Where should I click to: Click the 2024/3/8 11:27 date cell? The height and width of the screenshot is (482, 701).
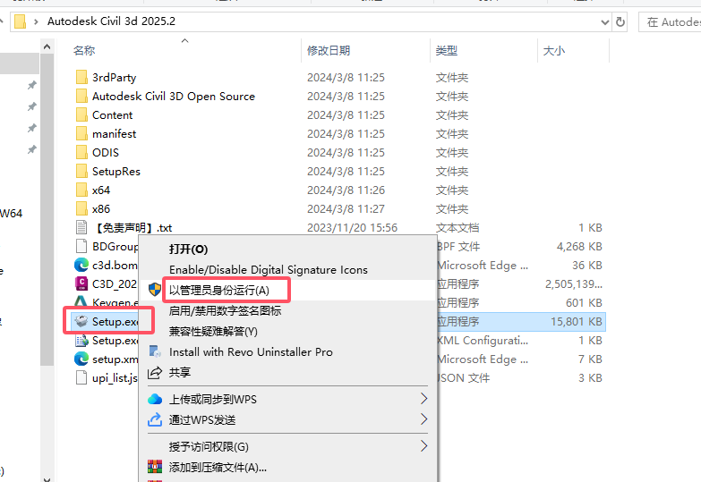pos(346,208)
